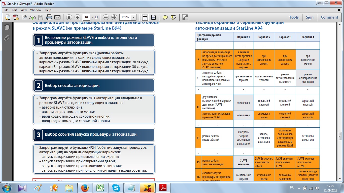Open the zoom percentage dropdown
Viewport: 344px width, 193px height.
(x=133, y=17)
